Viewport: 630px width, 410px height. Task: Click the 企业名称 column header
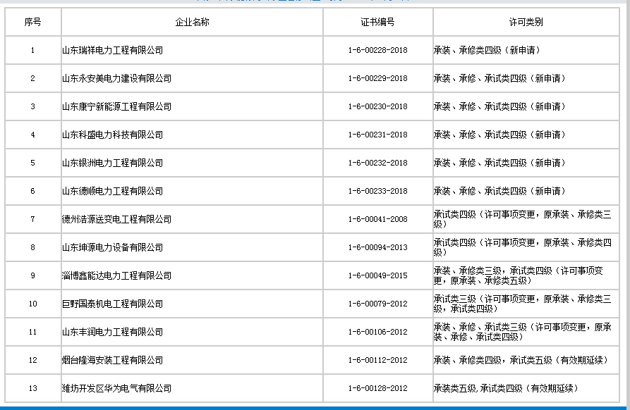click(x=192, y=22)
